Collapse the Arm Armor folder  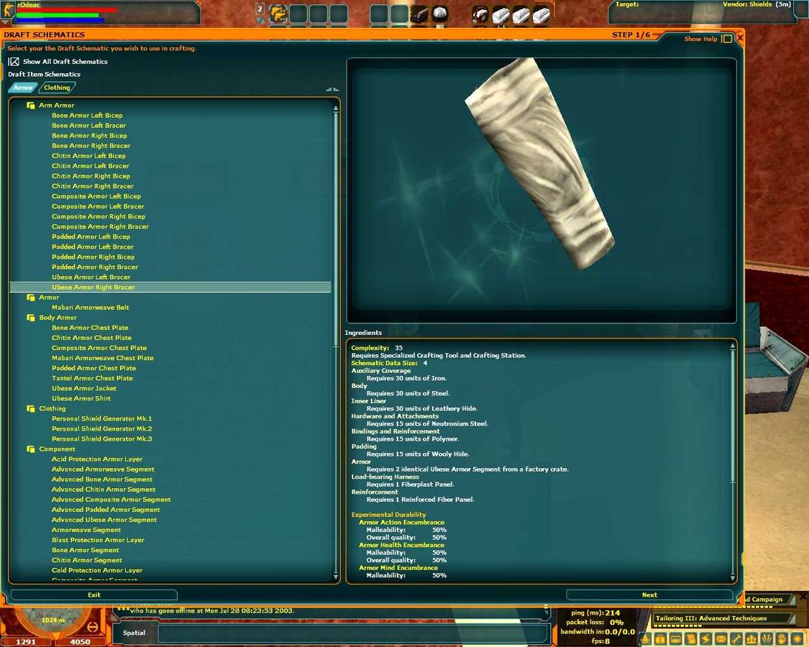click(x=31, y=106)
